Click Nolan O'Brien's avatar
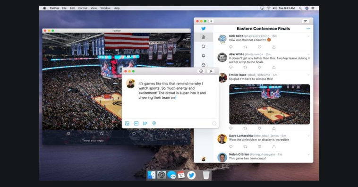358x187 pixels. click(222, 157)
